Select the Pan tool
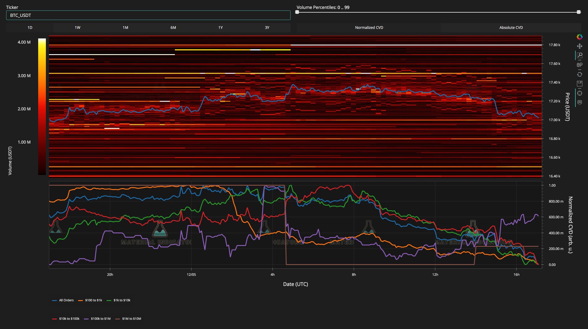This screenshot has height=329, width=588. point(579,46)
